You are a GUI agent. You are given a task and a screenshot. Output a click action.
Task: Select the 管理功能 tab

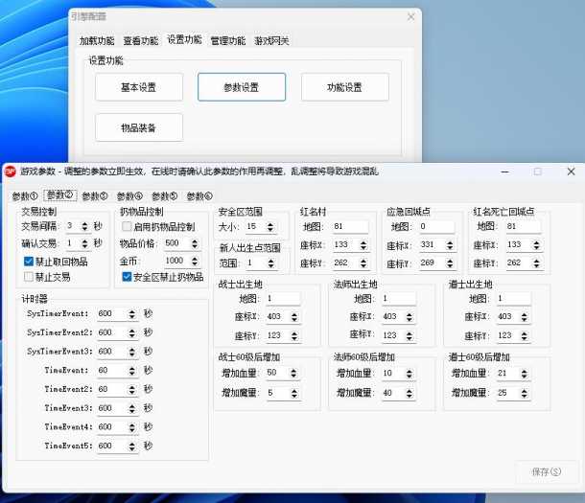click(227, 41)
